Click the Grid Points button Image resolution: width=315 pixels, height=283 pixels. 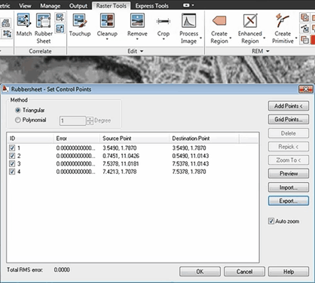click(289, 120)
